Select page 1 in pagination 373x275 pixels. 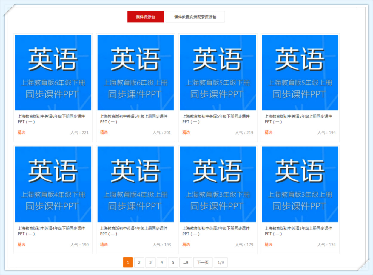pos(128,262)
